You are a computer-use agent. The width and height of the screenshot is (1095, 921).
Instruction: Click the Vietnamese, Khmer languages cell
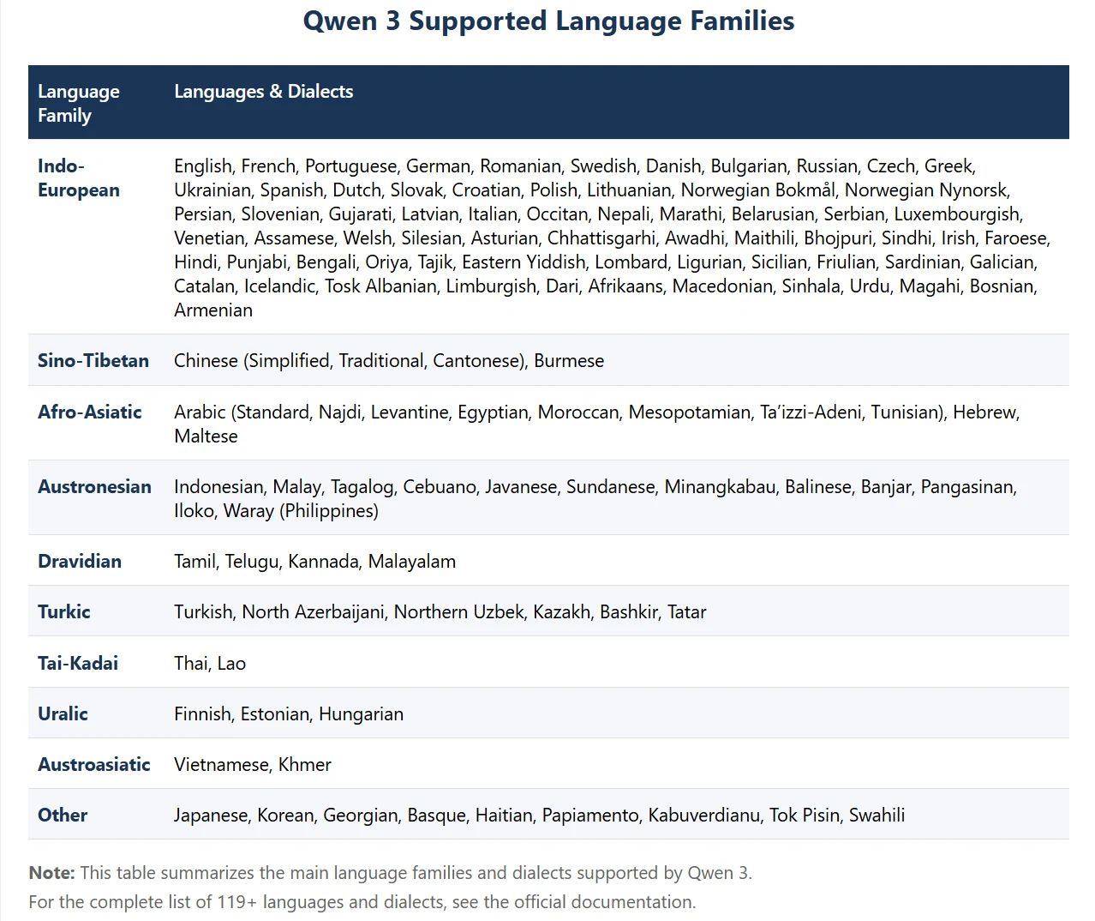(253, 764)
